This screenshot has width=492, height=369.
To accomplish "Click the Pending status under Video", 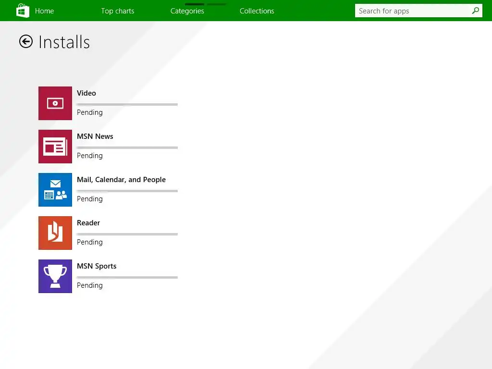I will [90, 112].
